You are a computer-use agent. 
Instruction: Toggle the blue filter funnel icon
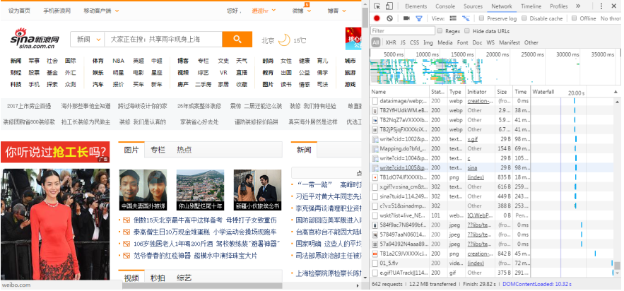418,18
